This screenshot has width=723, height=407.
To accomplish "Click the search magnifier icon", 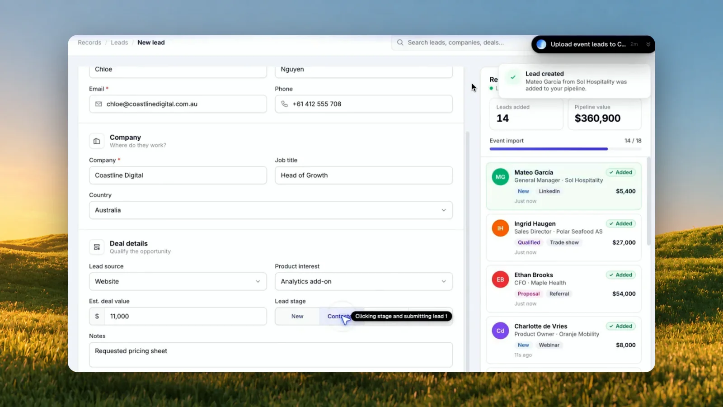I will [400, 43].
